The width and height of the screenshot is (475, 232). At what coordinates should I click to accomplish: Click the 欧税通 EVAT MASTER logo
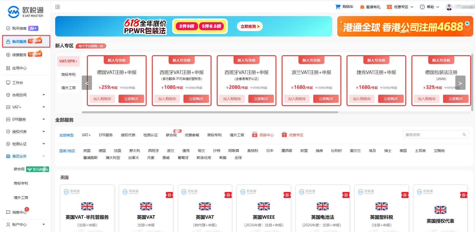pos(25,12)
